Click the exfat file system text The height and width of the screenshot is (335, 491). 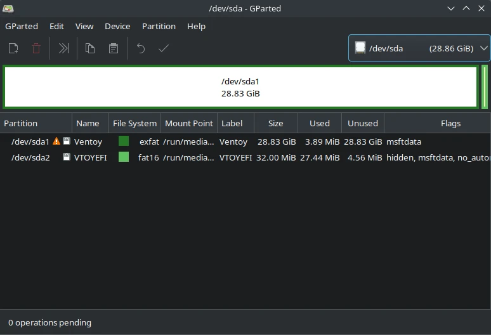(x=149, y=142)
